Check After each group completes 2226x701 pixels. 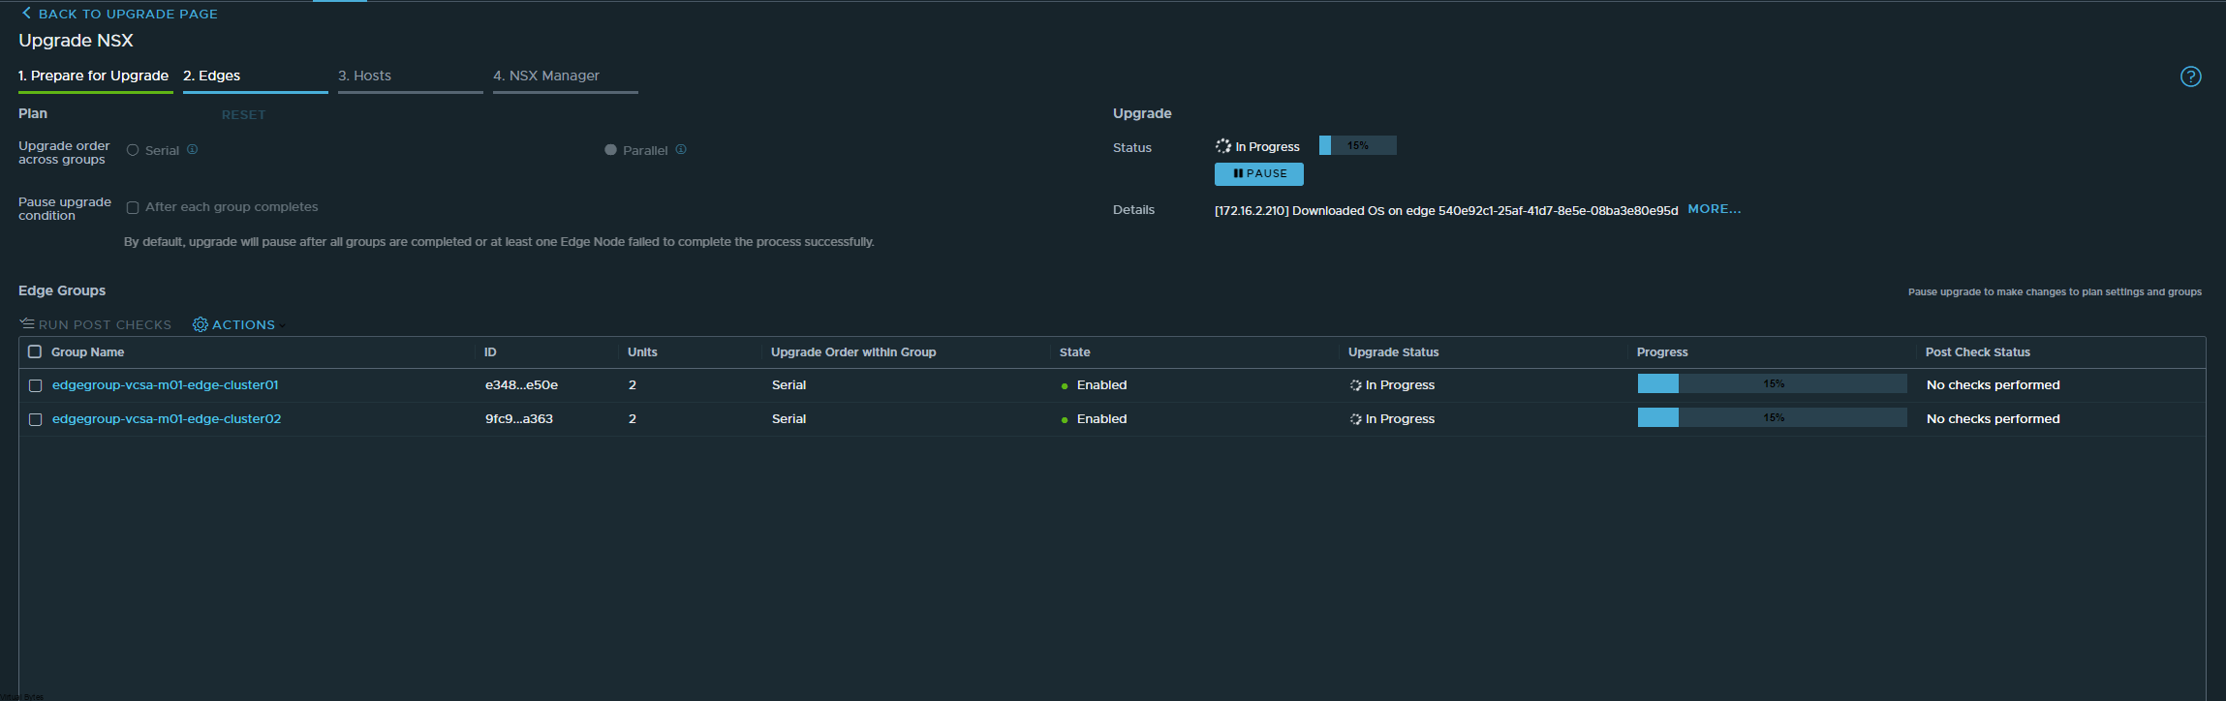click(133, 207)
